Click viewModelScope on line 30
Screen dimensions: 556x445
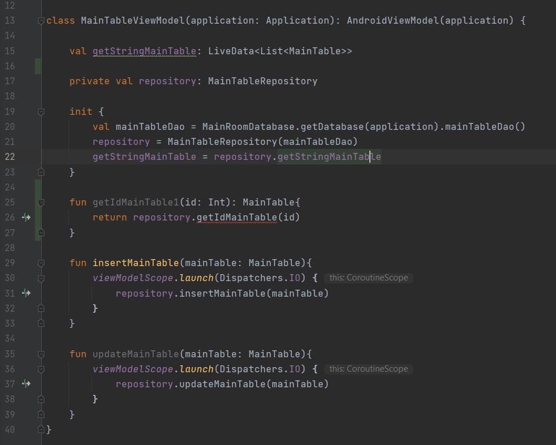pyautogui.click(x=133, y=278)
